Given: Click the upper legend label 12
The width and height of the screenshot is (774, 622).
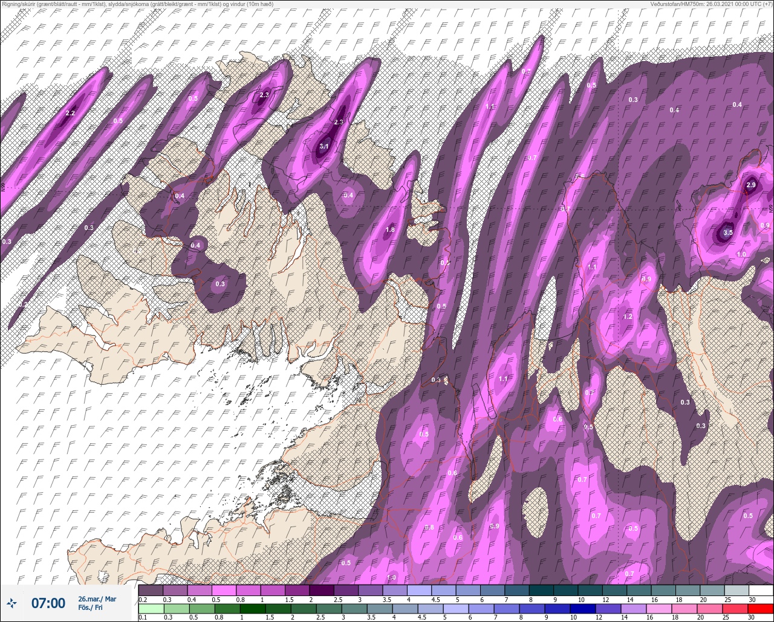Looking at the screenshot, I should (605, 600).
